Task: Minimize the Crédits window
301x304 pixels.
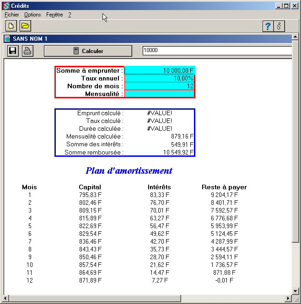Action: click(279, 6)
